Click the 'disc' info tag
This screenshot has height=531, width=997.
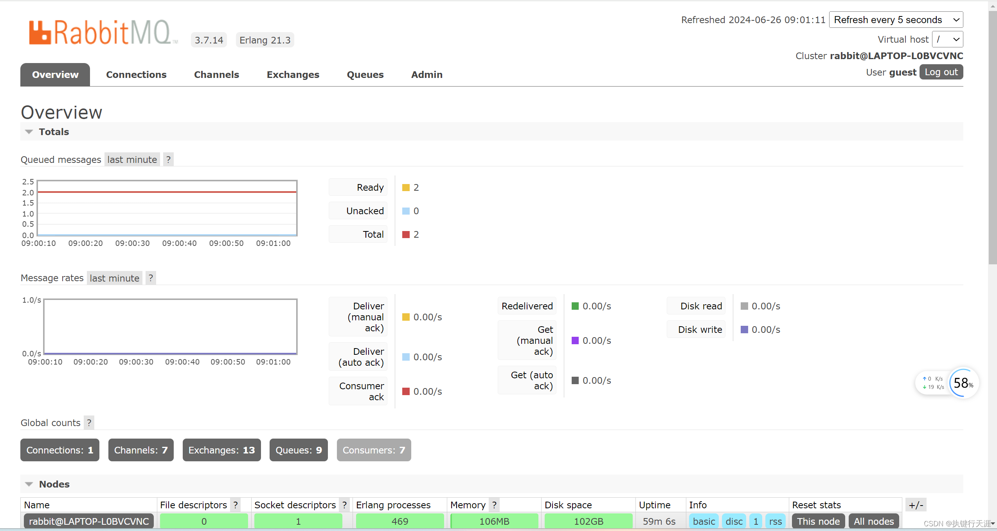pos(734,522)
